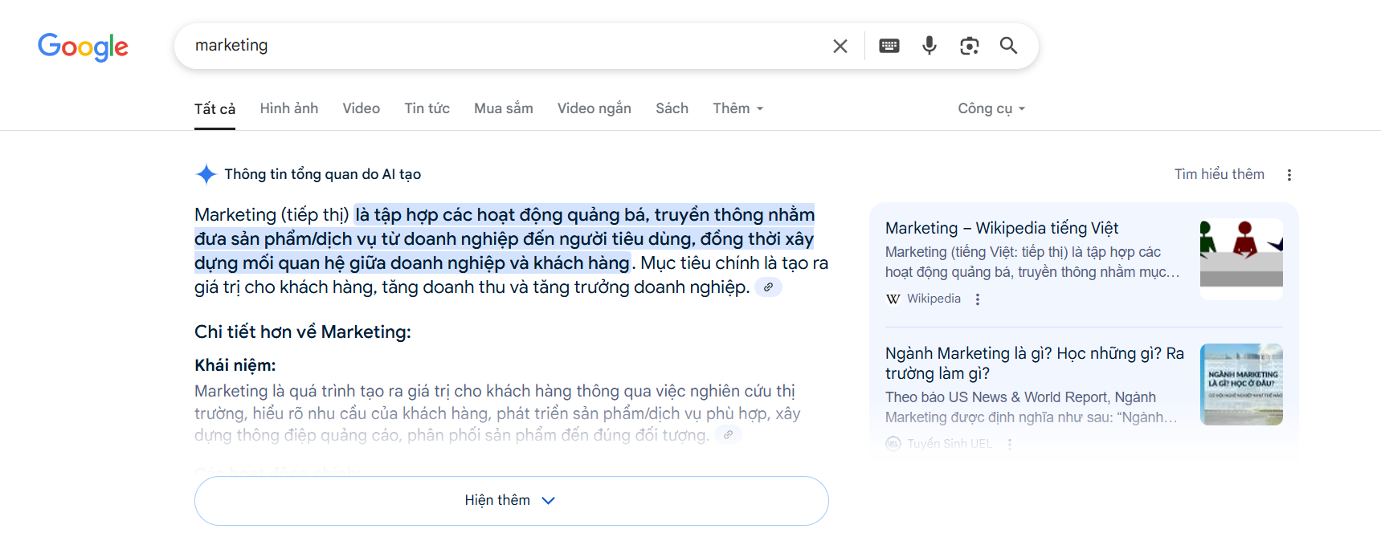This screenshot has height=541, width=1381.
Task: Open the Mua sắm tab
Action: tap(504, 108)
